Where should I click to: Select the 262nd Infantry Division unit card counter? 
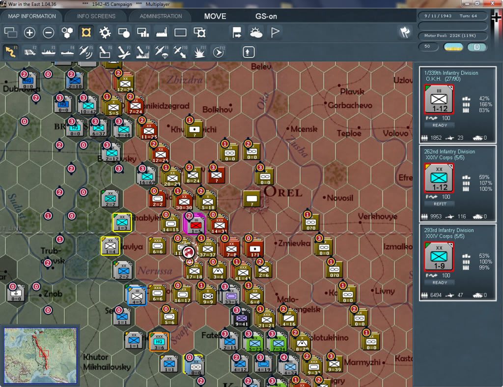point(439,178)
